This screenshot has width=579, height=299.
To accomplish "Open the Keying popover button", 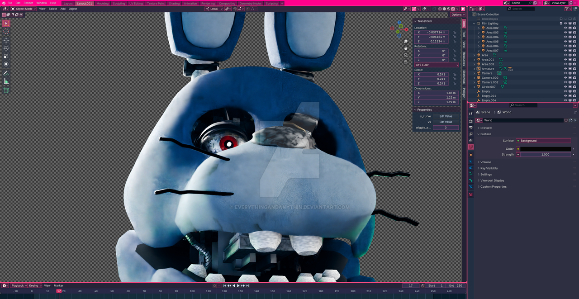I will (x=35, y=285).
